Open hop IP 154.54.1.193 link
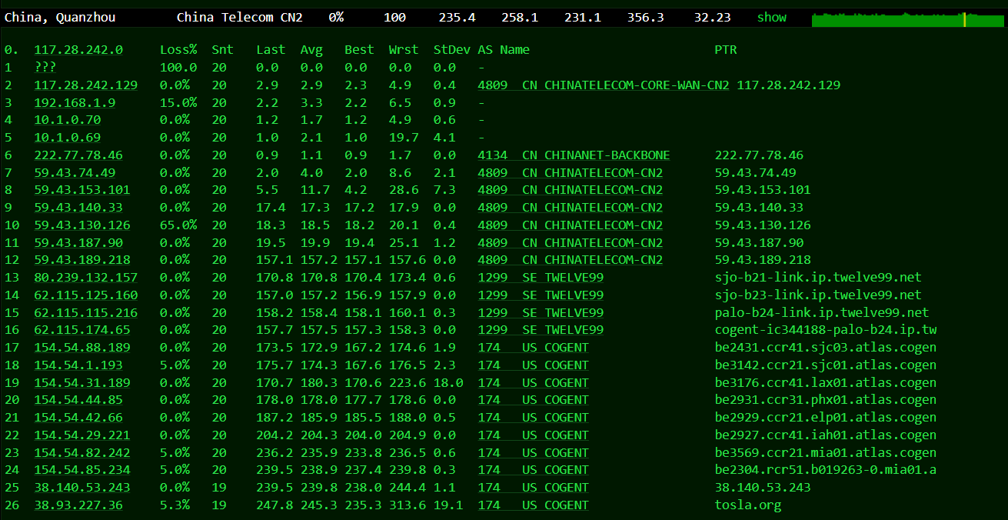The height and width of the screenshot is (520, 1008). (x=78, y=365)
